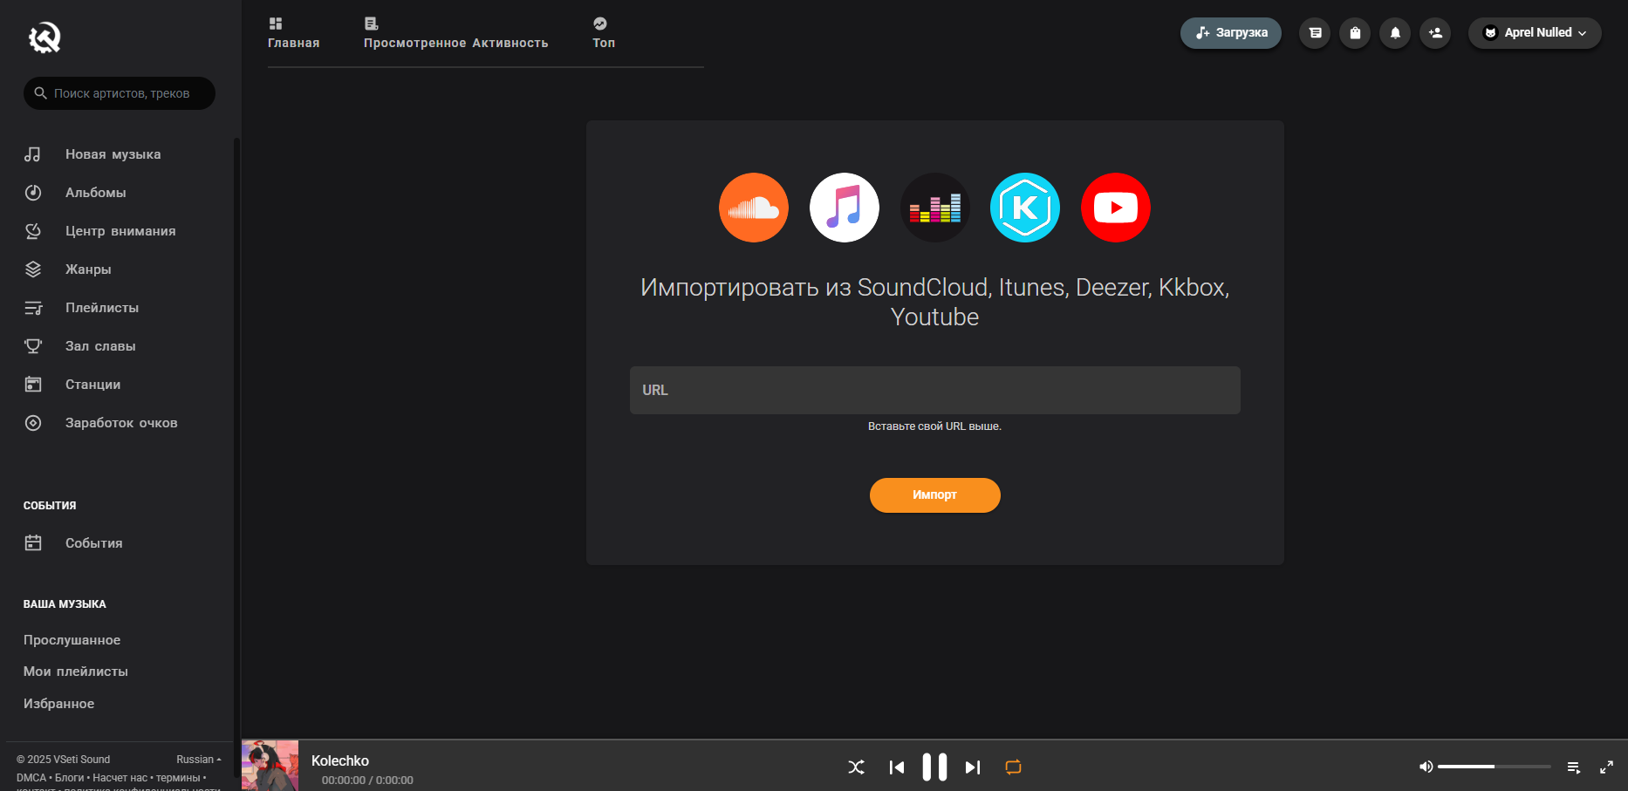
Task: Click the URL input field
Action: (935, 390)
